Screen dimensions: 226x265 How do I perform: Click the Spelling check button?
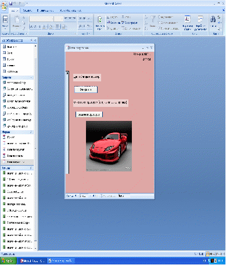(x=130, y=23)
